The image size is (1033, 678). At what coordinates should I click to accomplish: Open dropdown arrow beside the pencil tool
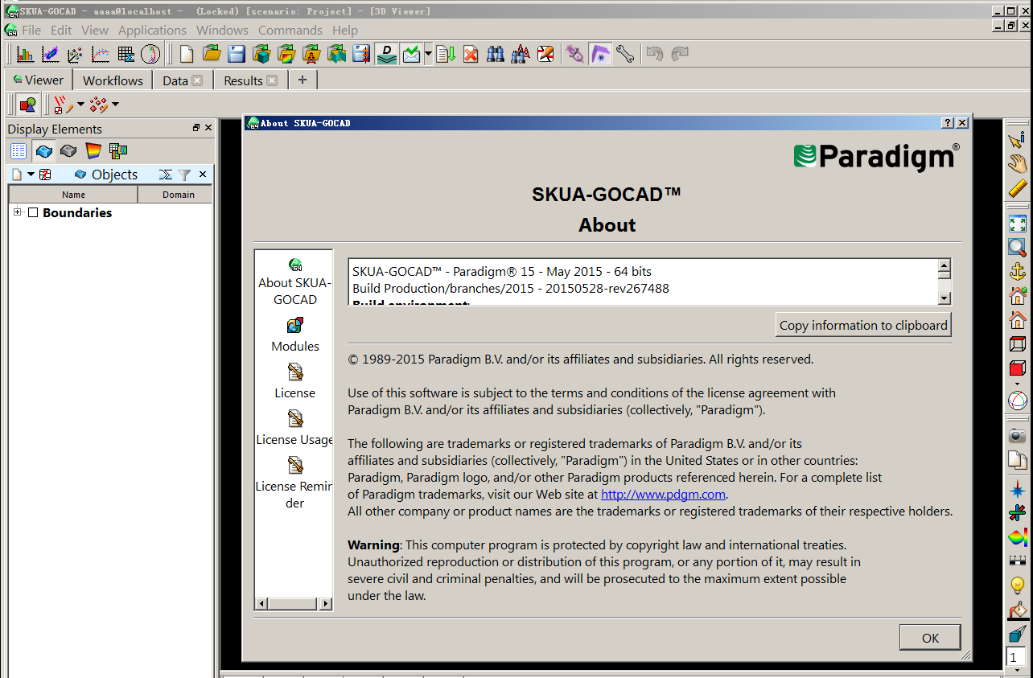pos(80,105)
